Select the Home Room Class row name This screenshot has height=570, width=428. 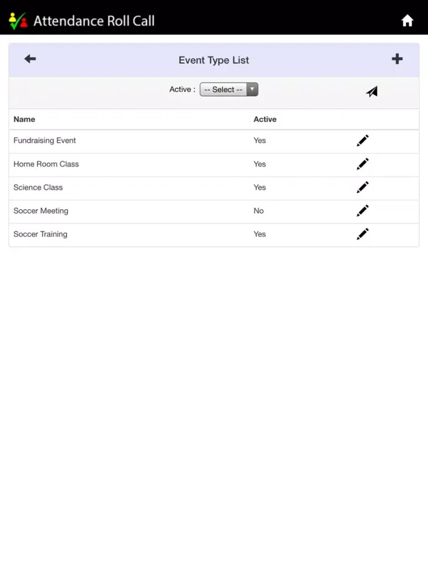click(x=46, y=164)
